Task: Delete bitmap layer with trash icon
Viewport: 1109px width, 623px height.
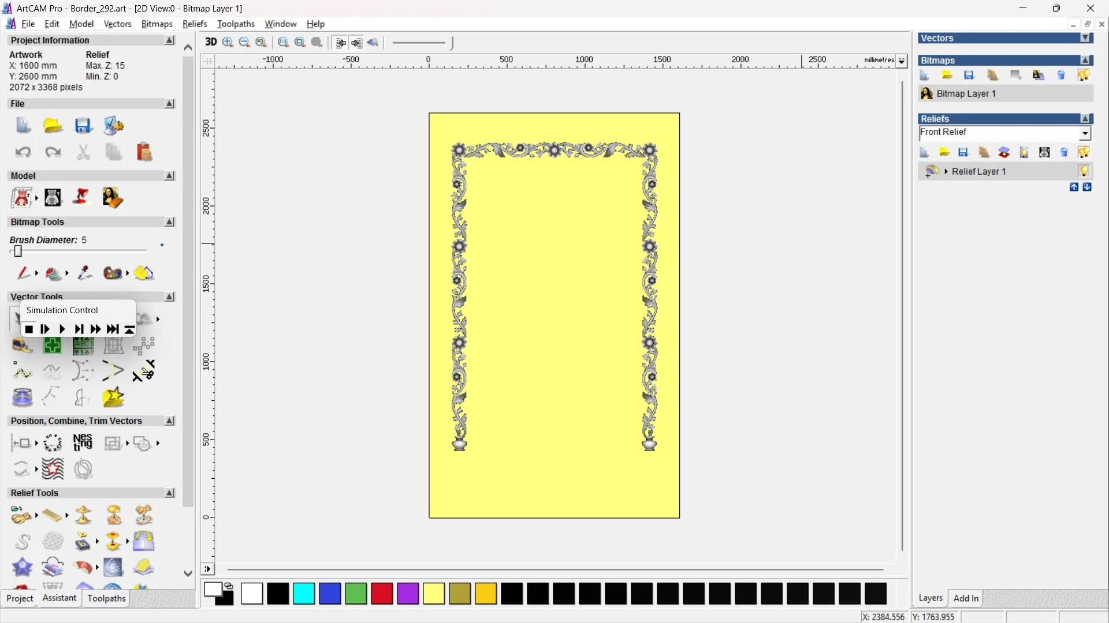Action: tap(1061, 76)
